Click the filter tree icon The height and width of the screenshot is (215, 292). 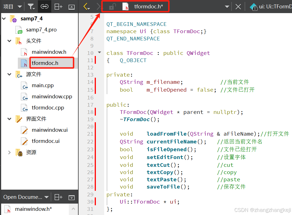coord(31,7)
